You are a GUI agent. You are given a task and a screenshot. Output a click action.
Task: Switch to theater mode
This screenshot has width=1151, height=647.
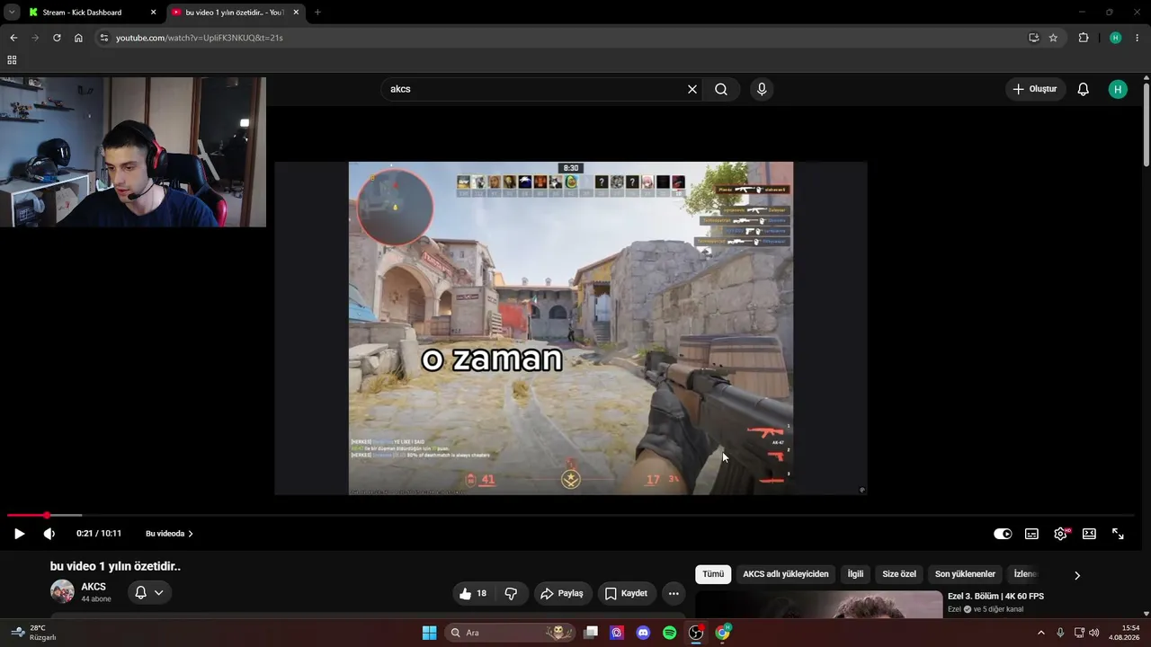coord(1089,534)
